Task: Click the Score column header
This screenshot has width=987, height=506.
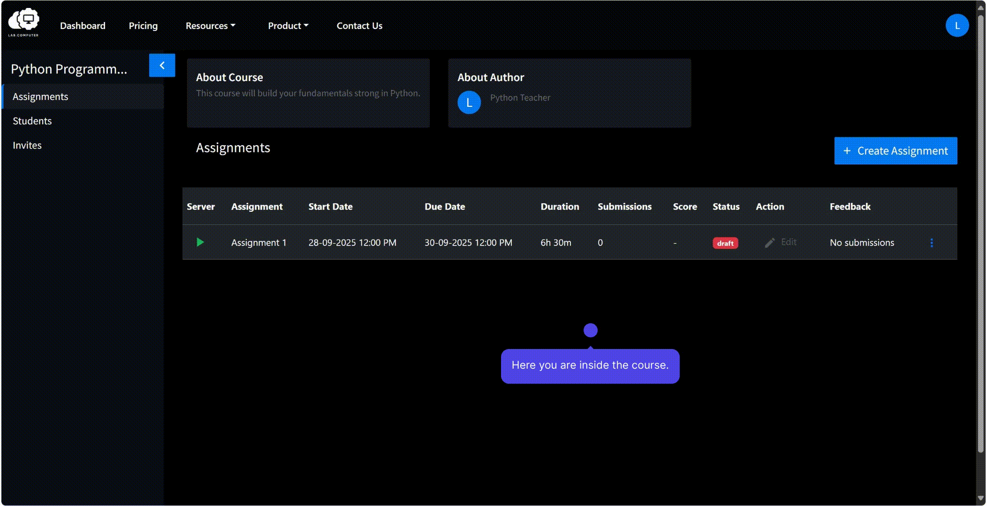Action: (685, 207)
